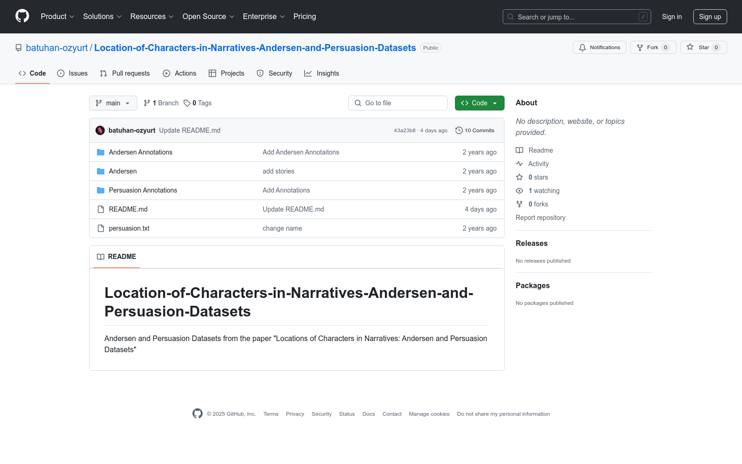
Task: Open the README.md file
Action: (128, 209)
